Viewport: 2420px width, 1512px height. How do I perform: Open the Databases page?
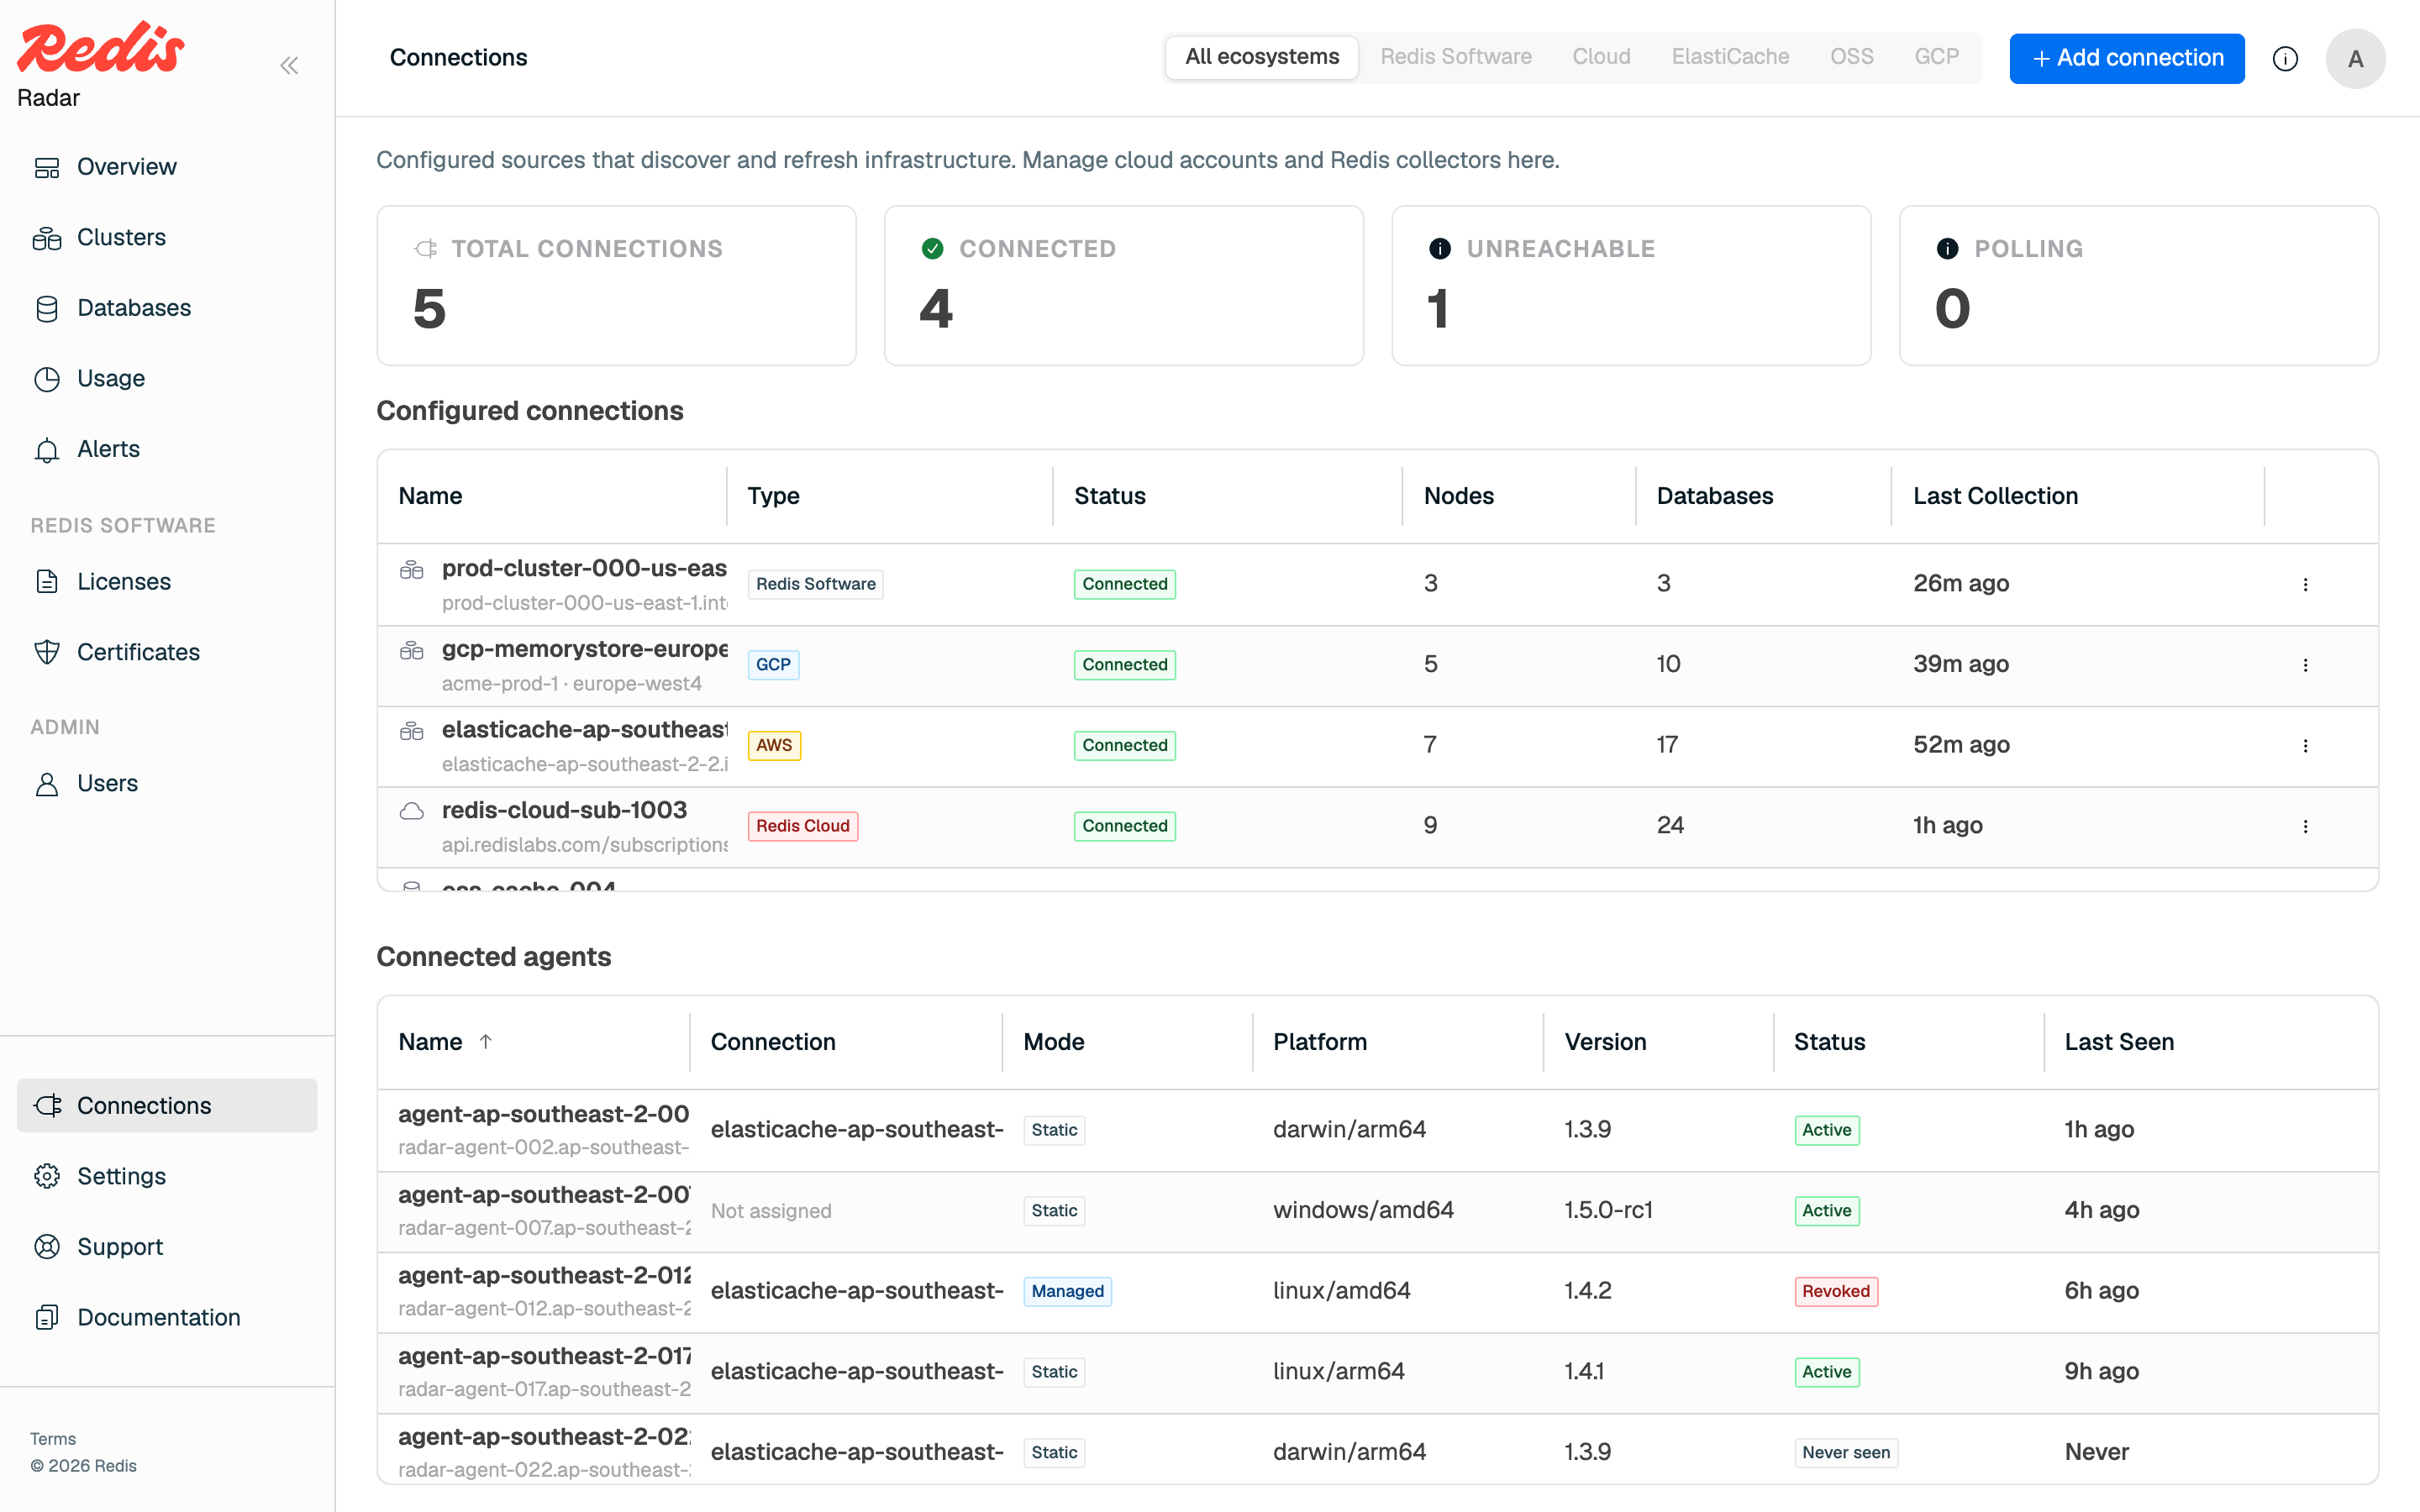[x=167, y=308]
